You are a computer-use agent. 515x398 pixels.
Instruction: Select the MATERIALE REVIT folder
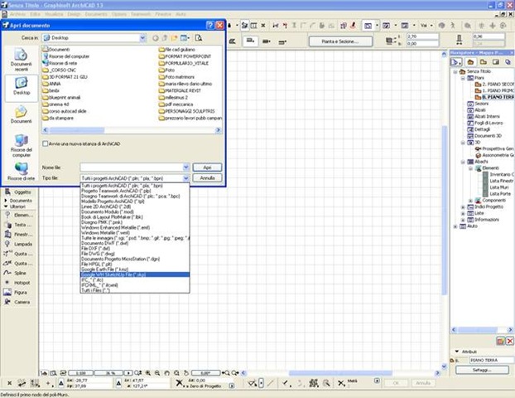tap(180, 90)
